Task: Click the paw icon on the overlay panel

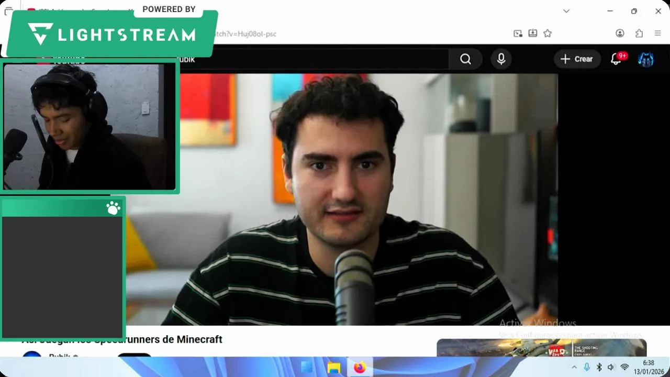Action: coord(113,208)
